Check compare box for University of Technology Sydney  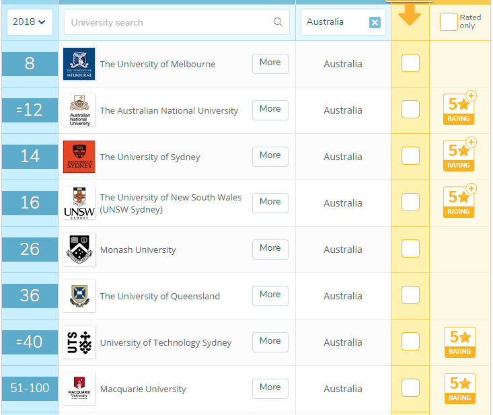coord(410,341)
